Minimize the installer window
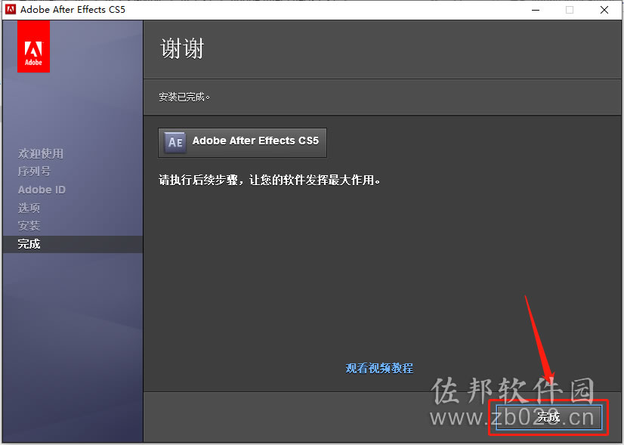This screenshot has height=445, width=624. tap(536, 10)
